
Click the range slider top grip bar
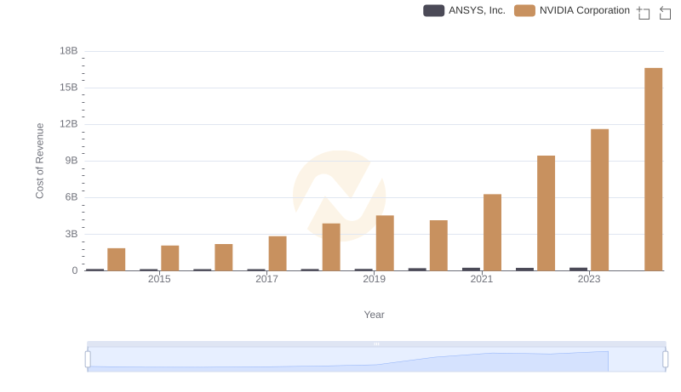376,344
